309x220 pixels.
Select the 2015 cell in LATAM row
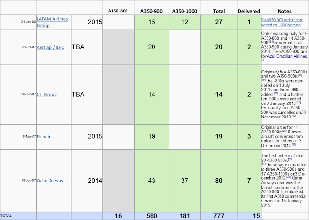click(87, 22)
